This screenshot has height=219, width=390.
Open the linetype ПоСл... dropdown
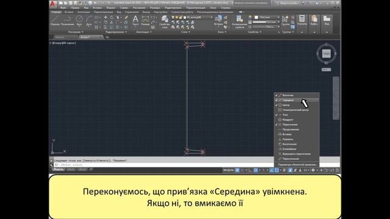tap(266, 27)
